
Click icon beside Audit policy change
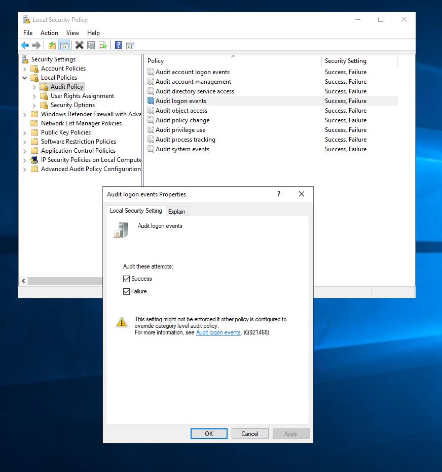(151, 120)
